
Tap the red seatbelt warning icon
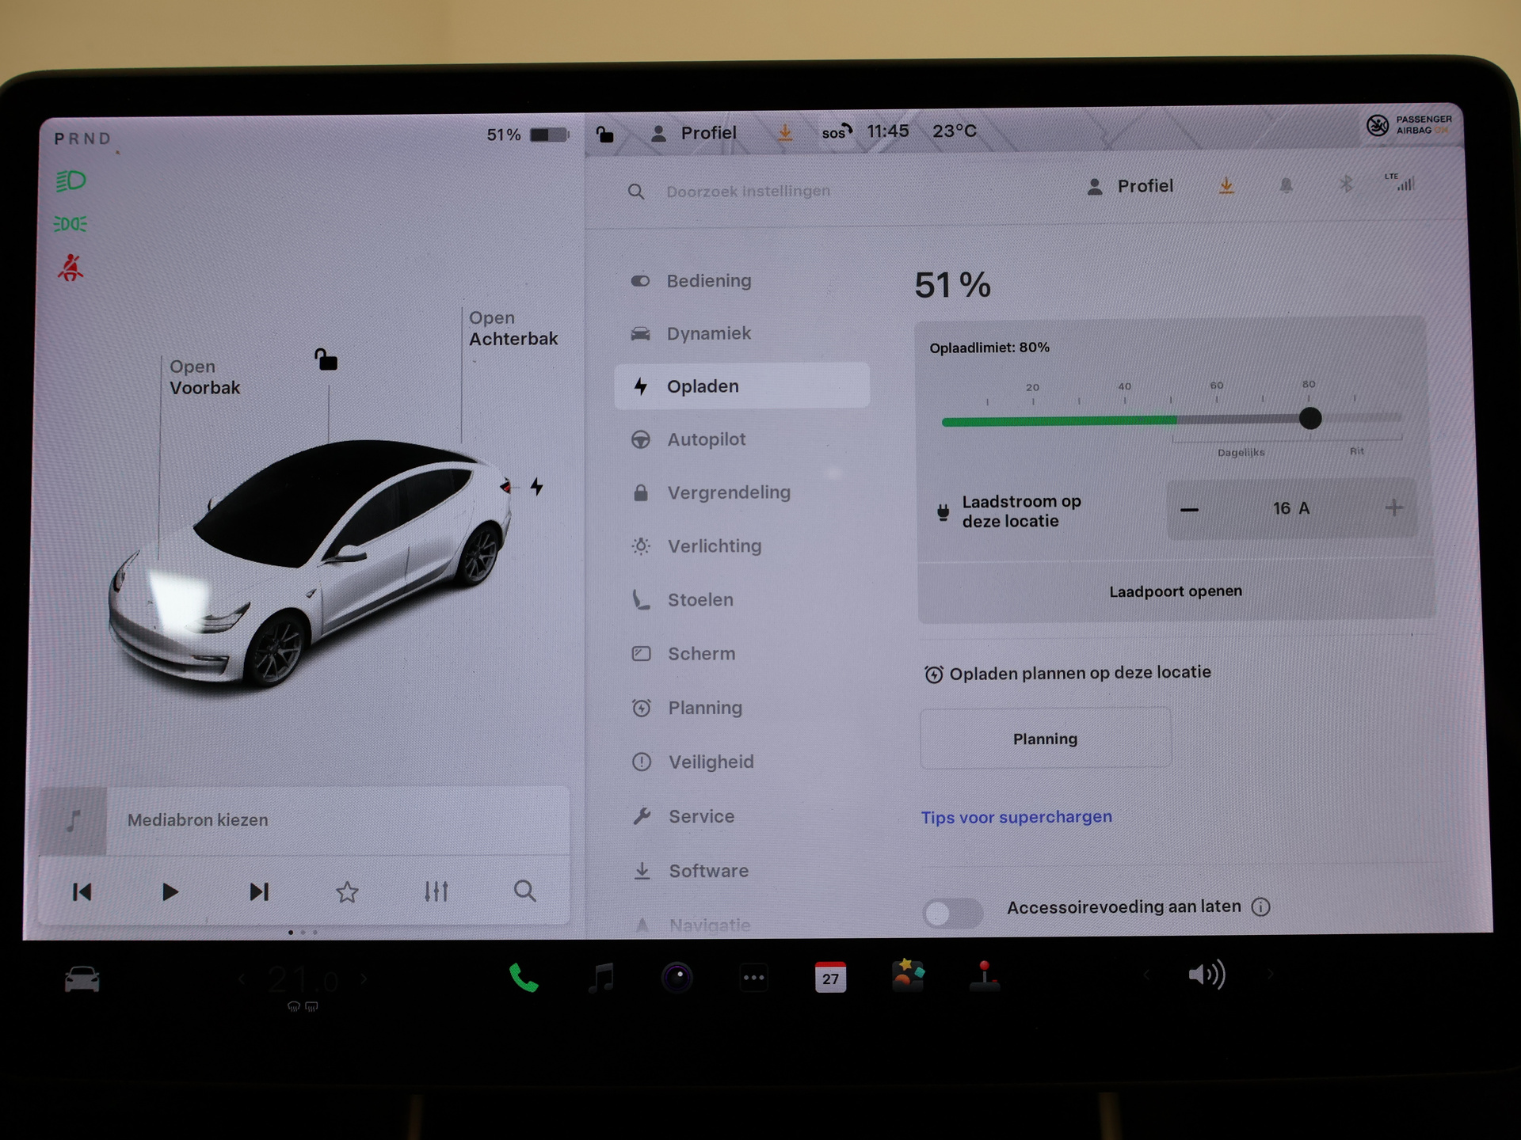[71, 268]
